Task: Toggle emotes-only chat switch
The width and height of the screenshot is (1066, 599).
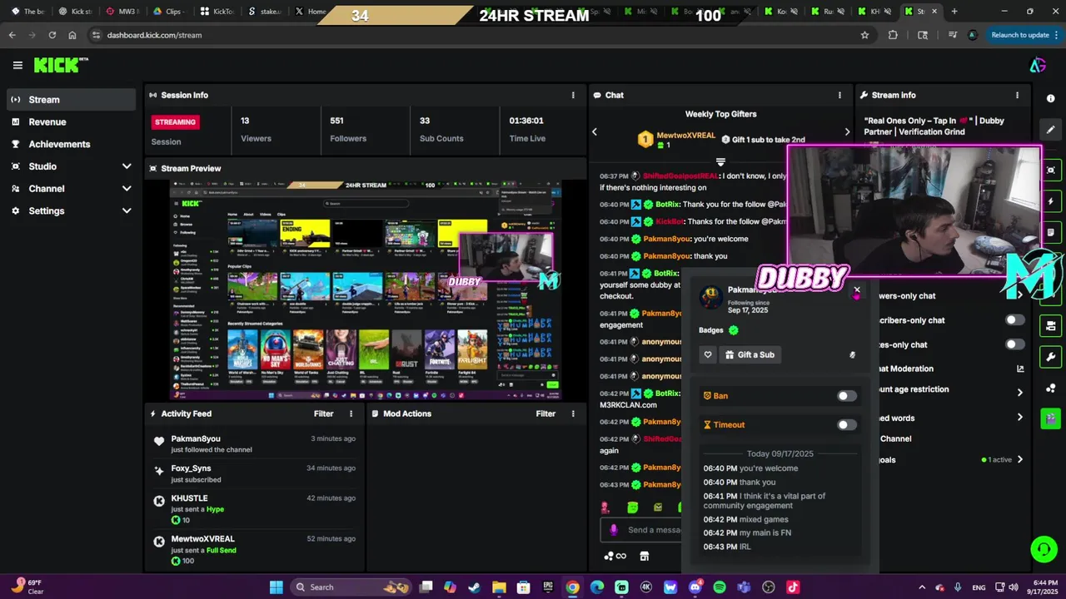Action: [x=1014, y=344]
